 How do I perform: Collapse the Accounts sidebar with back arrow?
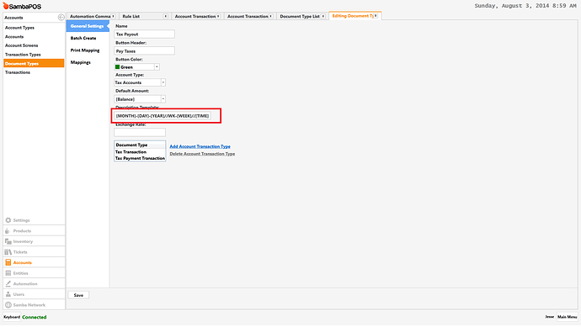click(61, 18)
